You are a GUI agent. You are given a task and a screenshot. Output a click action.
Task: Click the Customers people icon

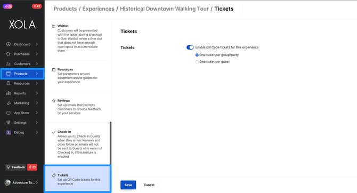click(x=9, y=64)
